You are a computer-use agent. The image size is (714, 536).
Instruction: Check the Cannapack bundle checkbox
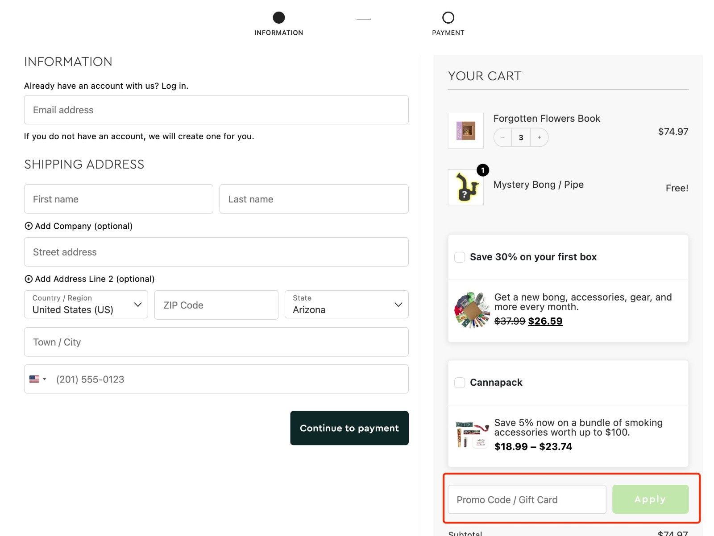coord(459,382)
